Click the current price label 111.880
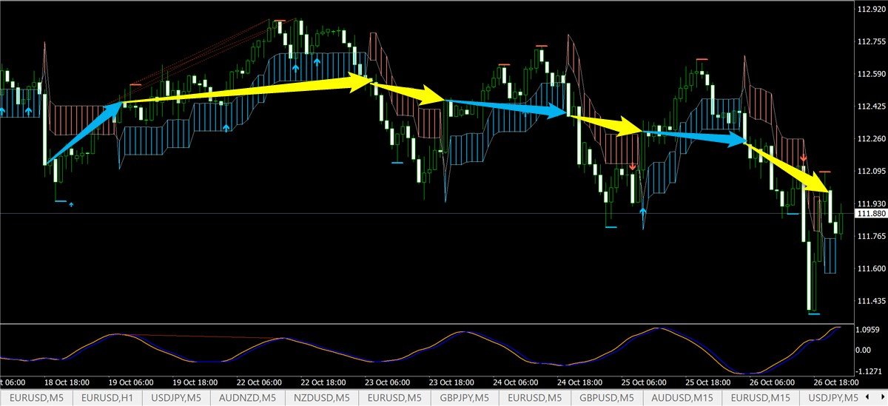Image resolution: width=888 pixels, height=406 pixels. 870,214
